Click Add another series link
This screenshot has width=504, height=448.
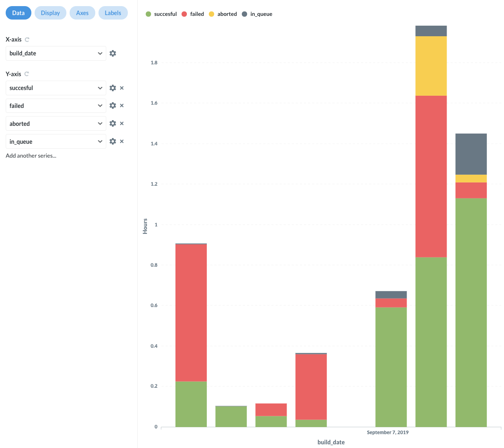tap(31, 156)
